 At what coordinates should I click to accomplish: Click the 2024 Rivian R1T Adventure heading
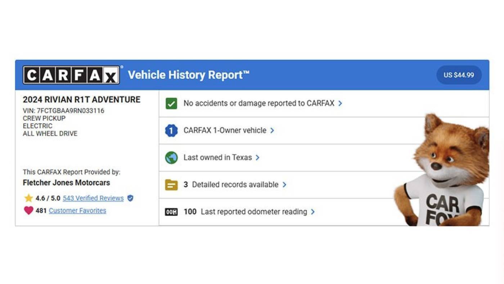click(x=82, y=100)
